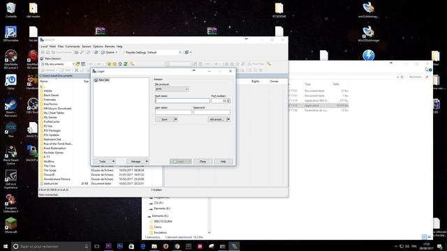Select the Black Desert folder
This screenshot has width=447, height=251.
tap(51, 96)
